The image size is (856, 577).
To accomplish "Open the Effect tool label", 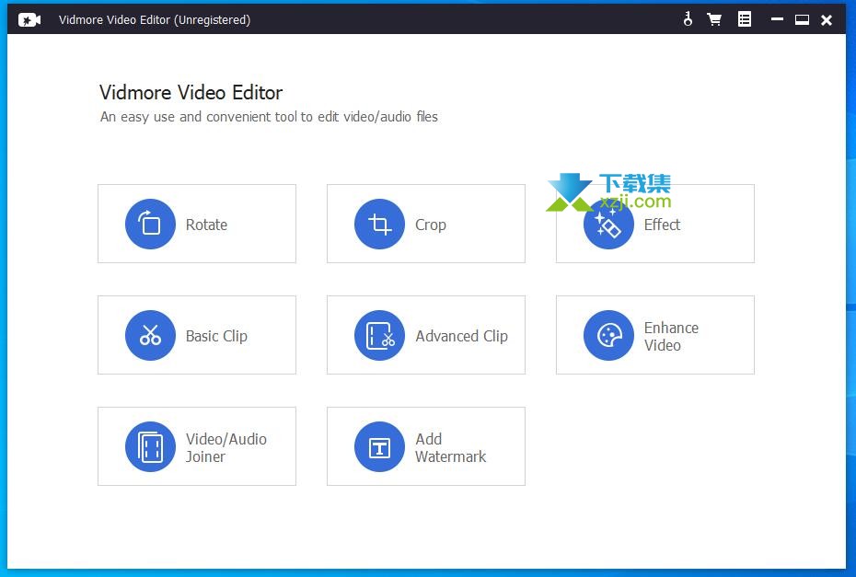I will coord(662,225).
